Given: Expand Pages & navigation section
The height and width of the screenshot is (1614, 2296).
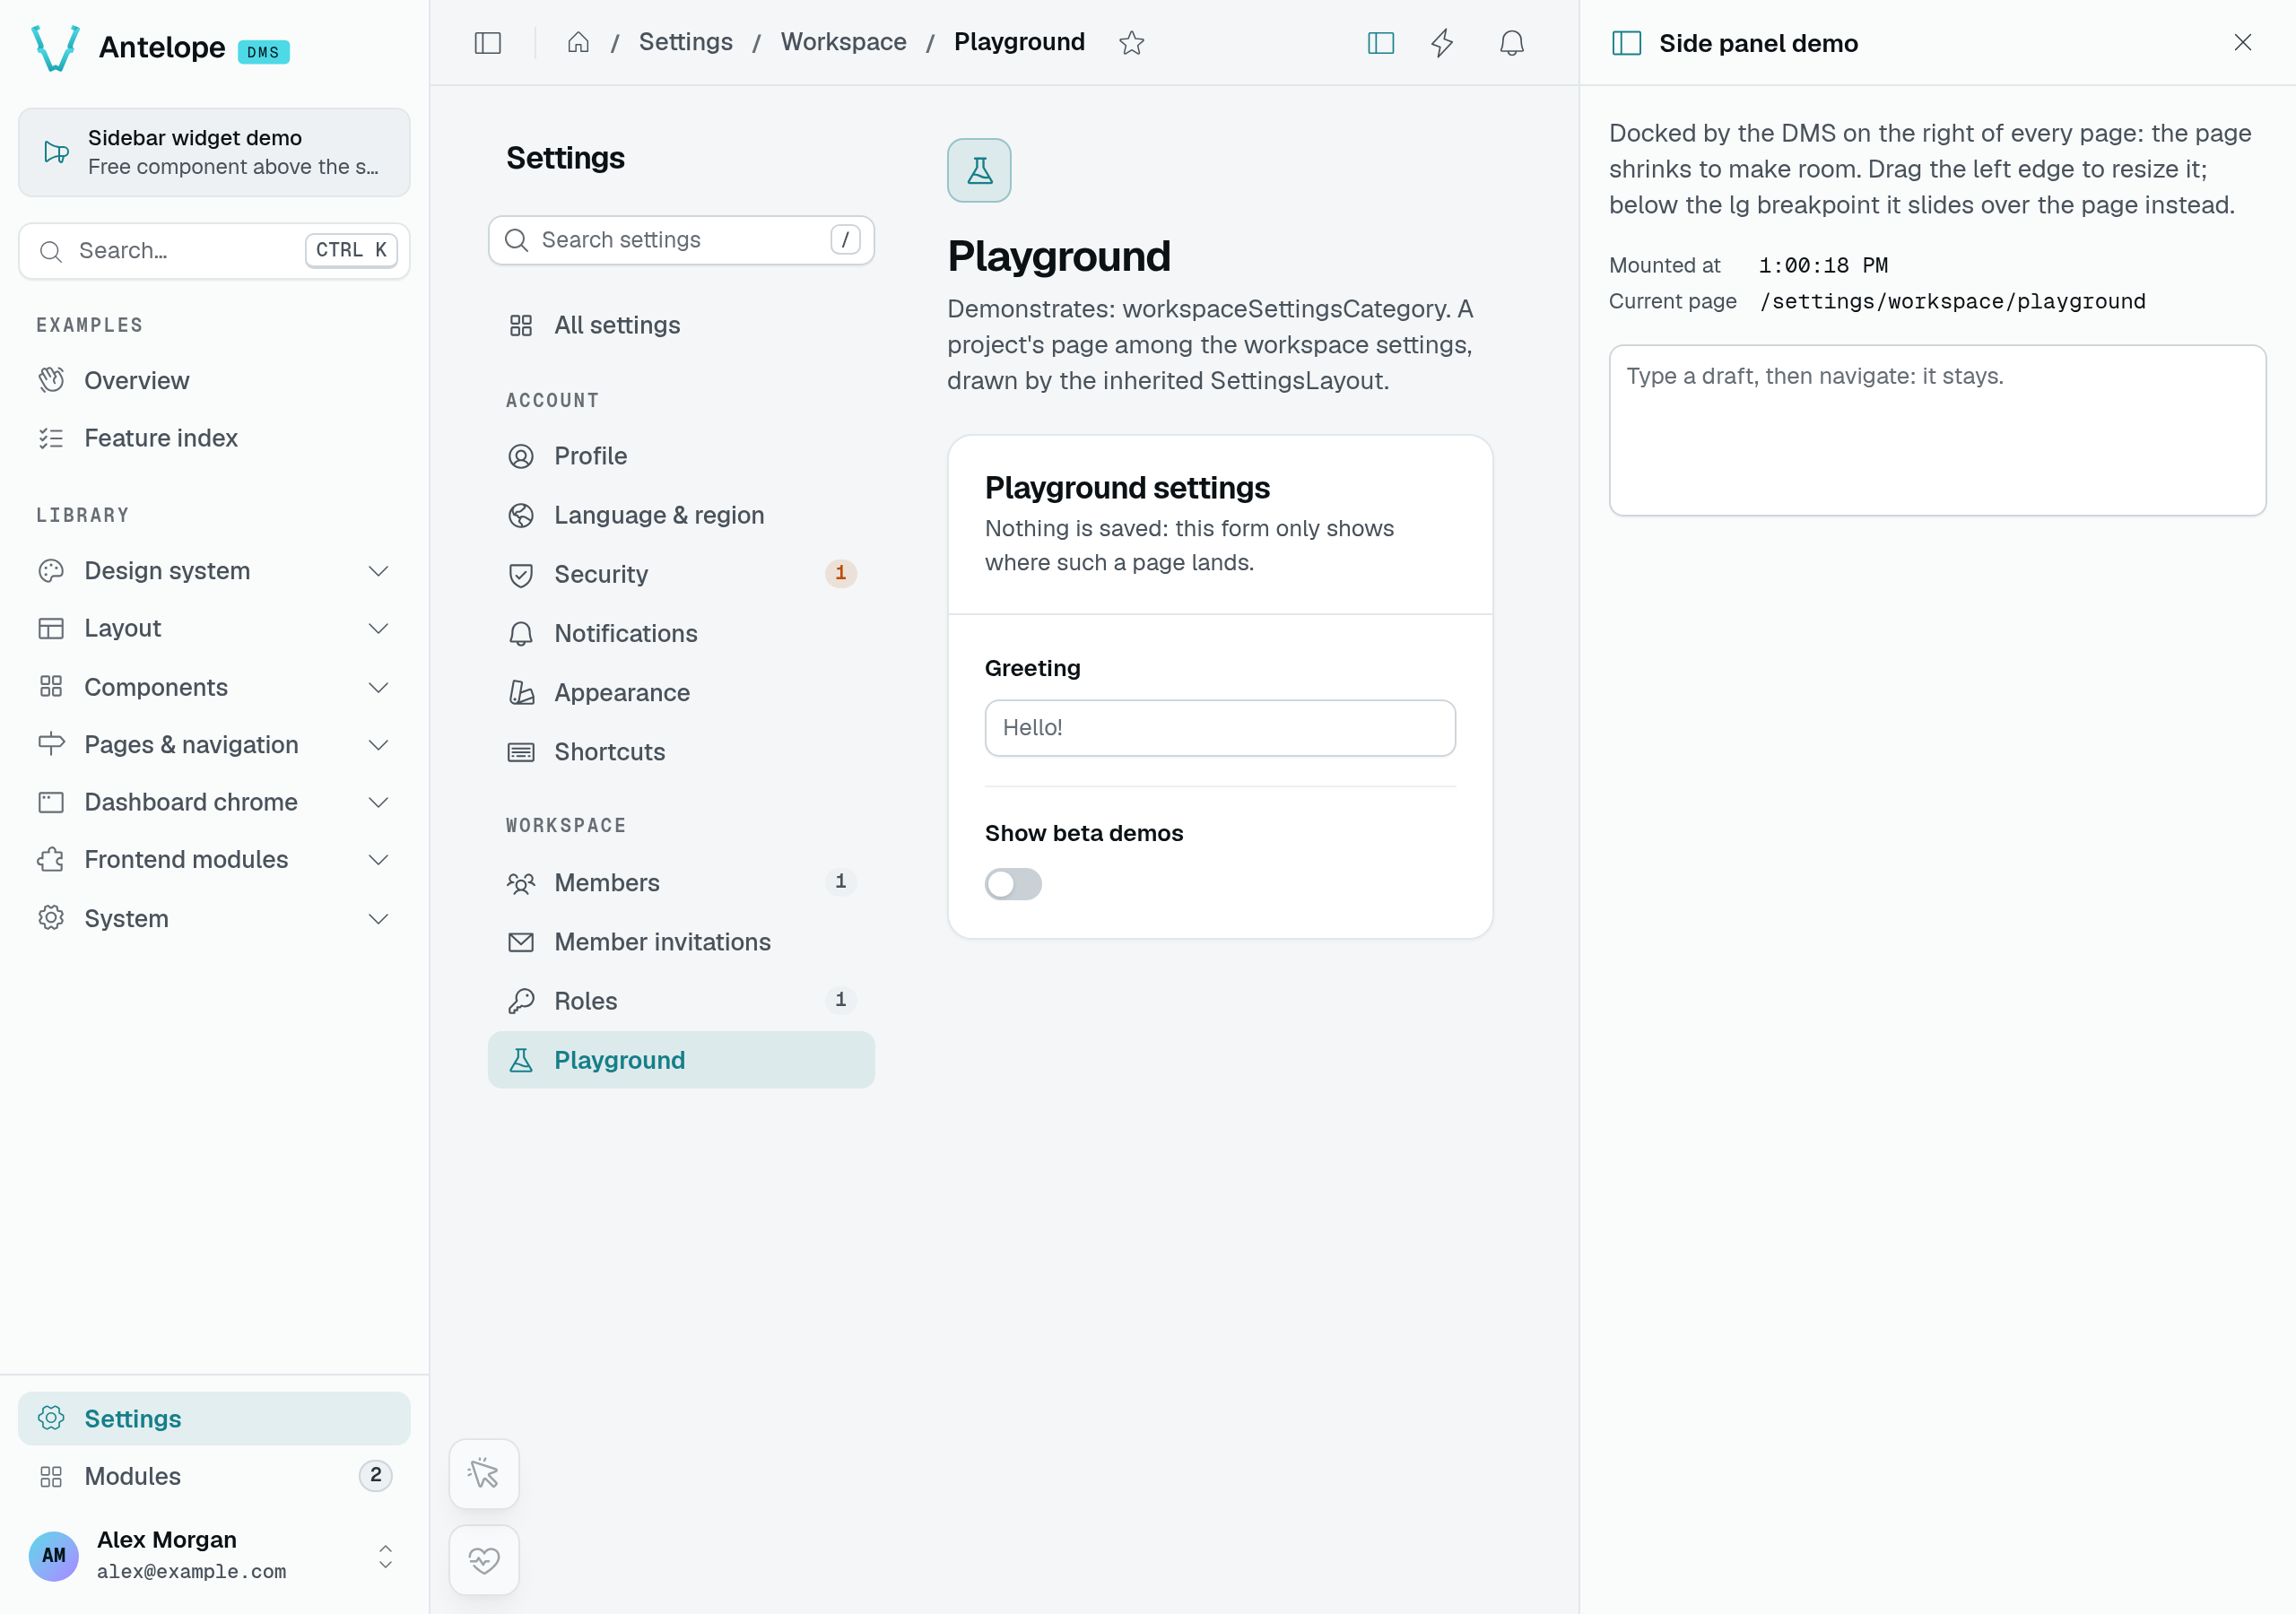Looking at the screenshot, I should (214, 744).
